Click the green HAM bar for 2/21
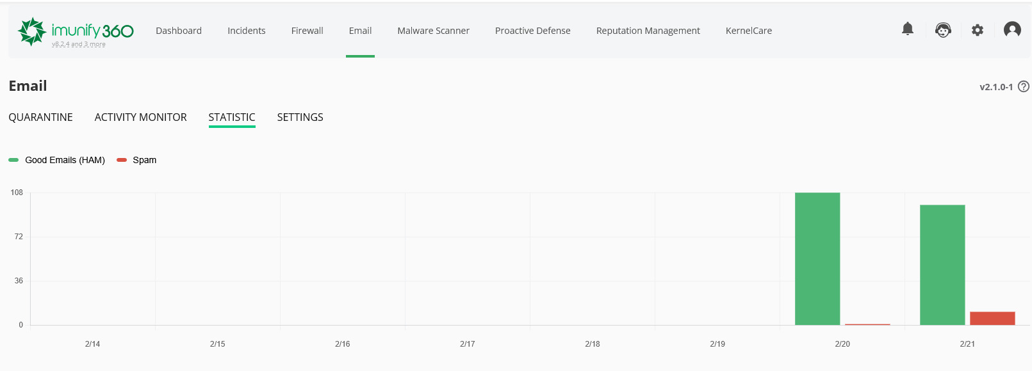1032x371 pixels. 942,265
